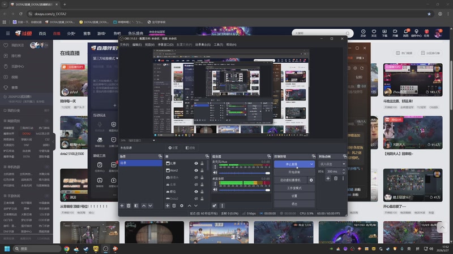Screen dimensions: 453x254
Task: Open preview scale dropdown below OBS preview
Action: coord(153,140)
